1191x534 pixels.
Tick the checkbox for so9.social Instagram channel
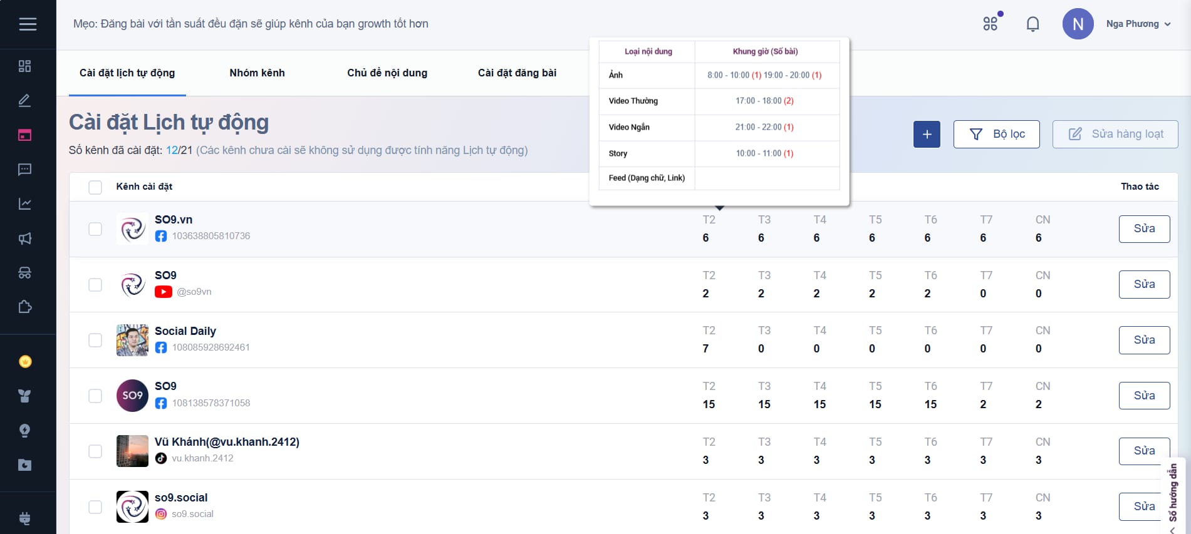pos(95,507)
